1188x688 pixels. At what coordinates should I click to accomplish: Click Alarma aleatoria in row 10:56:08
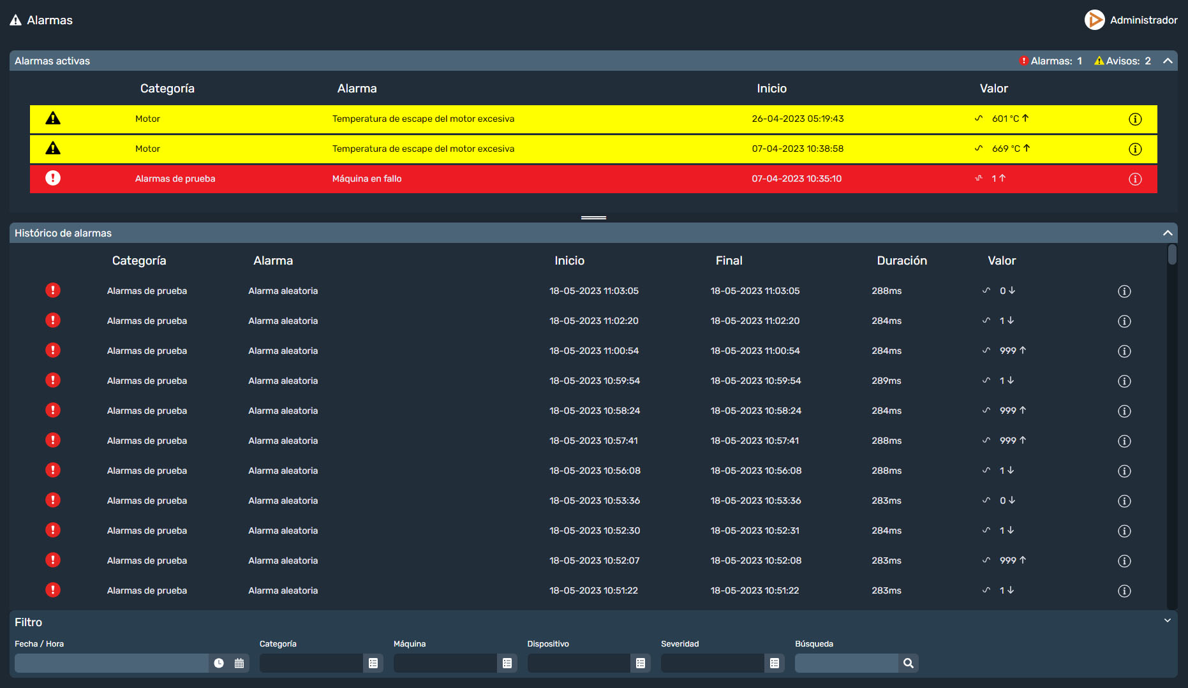(283, 471)
